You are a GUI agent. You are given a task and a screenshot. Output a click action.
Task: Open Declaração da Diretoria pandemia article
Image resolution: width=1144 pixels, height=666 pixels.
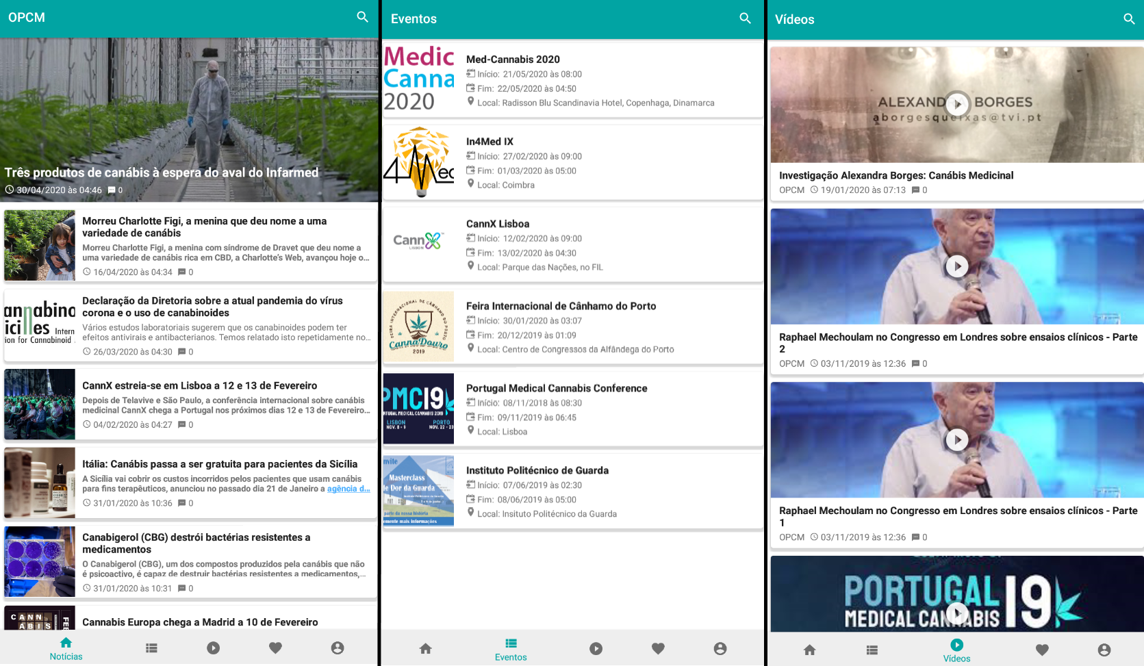coord(190,325)
